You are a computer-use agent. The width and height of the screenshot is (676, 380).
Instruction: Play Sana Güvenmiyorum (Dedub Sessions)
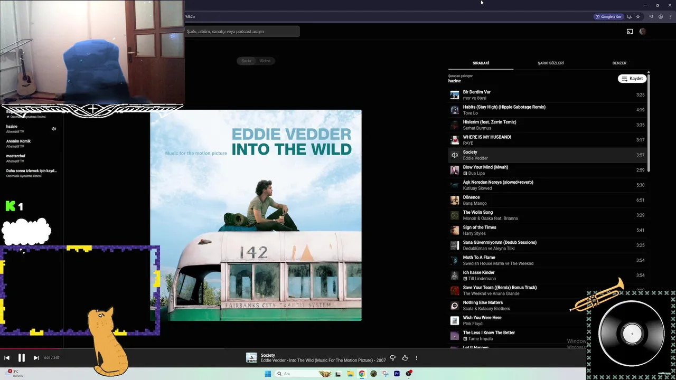pos(547,245)
